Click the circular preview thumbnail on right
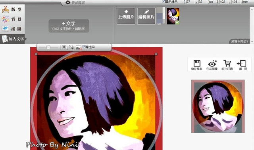The height and width of the screenshot is (150, 254). 218,106
